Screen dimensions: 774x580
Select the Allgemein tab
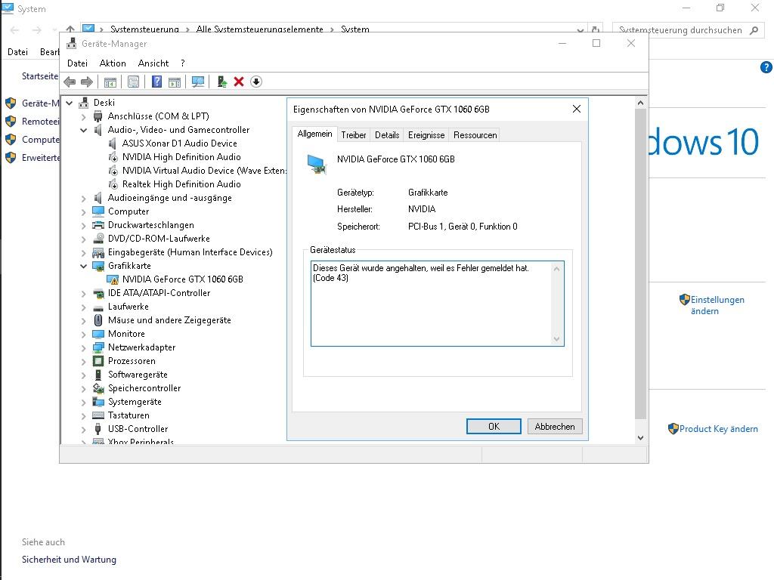coord(315,134)
